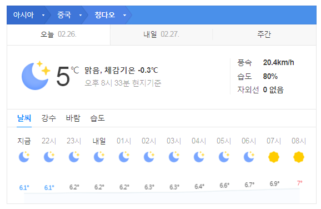Click the 6.4° temperature point

[199, 186]
